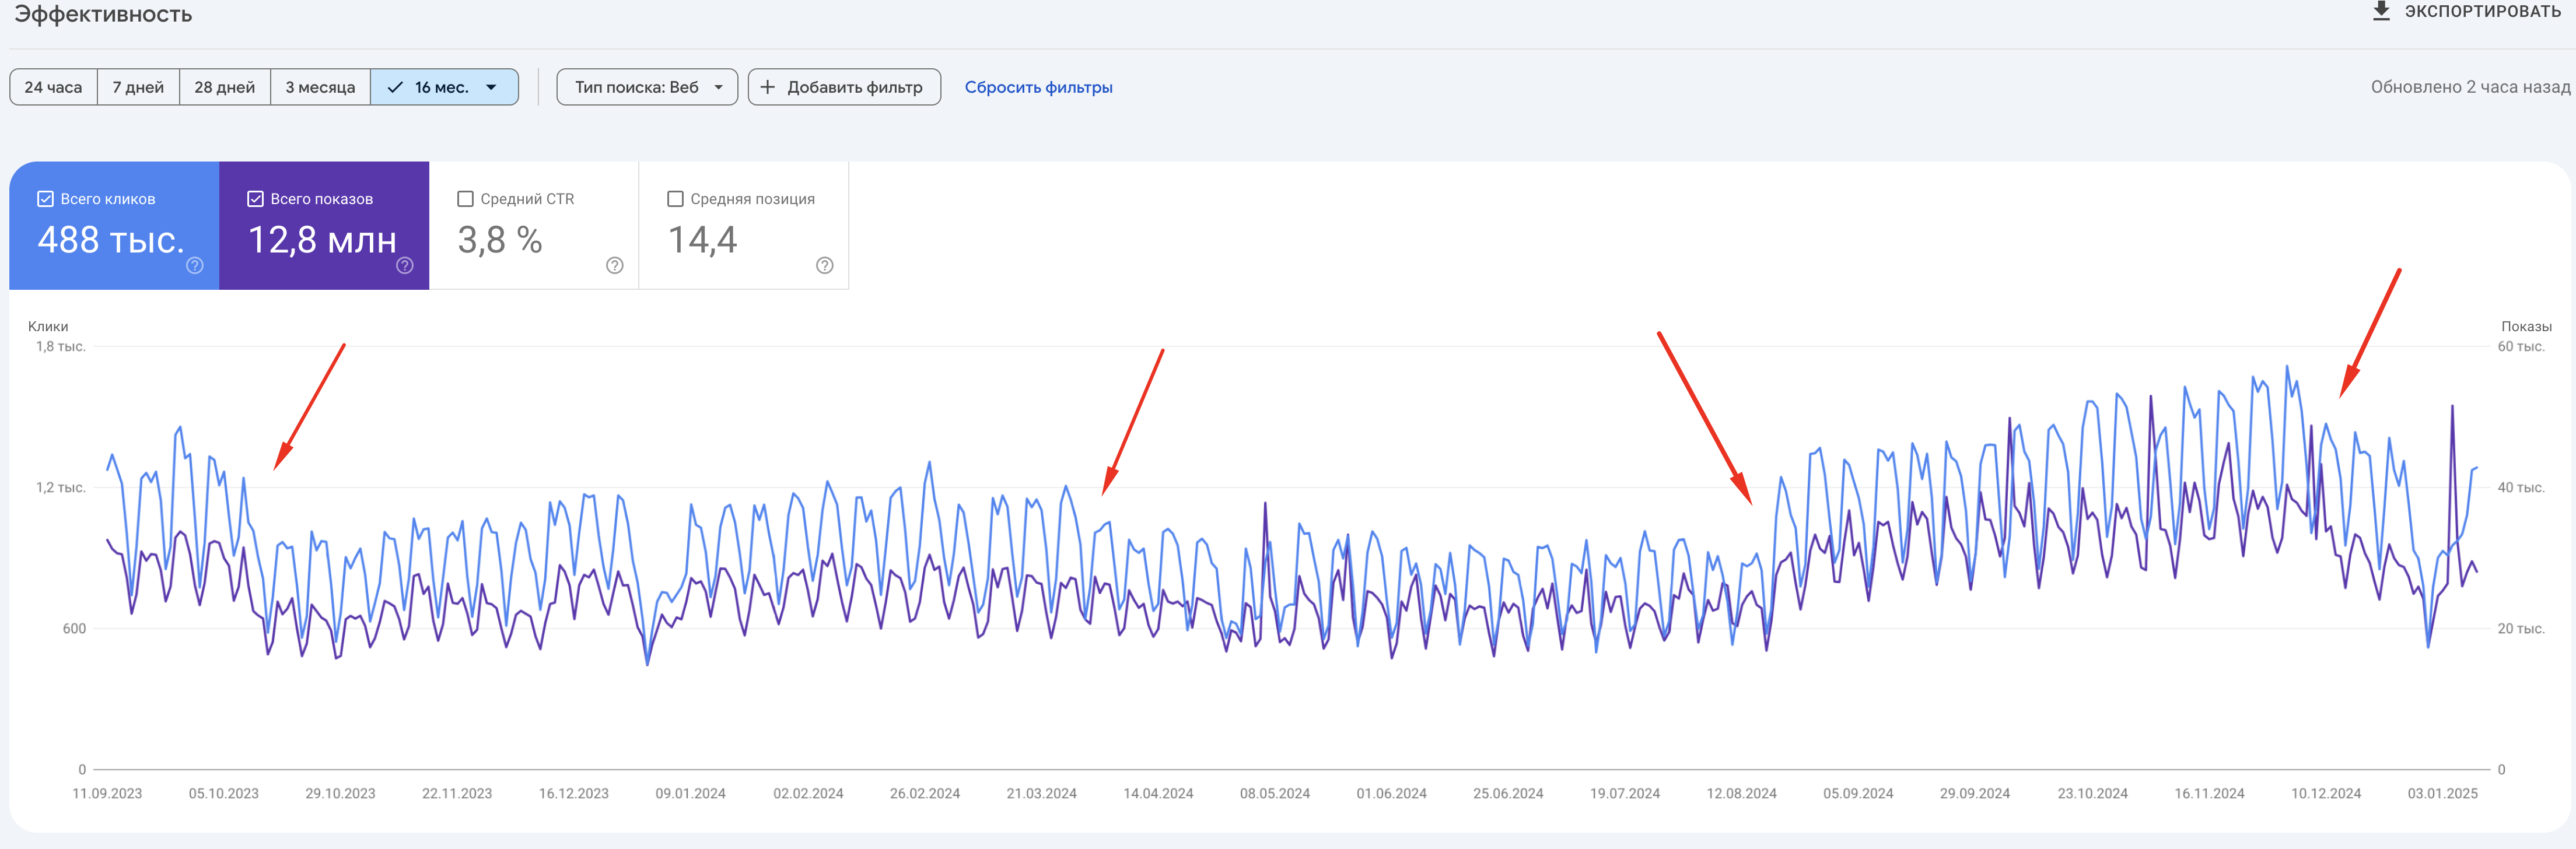2576x849 pixels.
Task: Expand the 16 мес. date range dropdown arrow
Action: point(491,87)
